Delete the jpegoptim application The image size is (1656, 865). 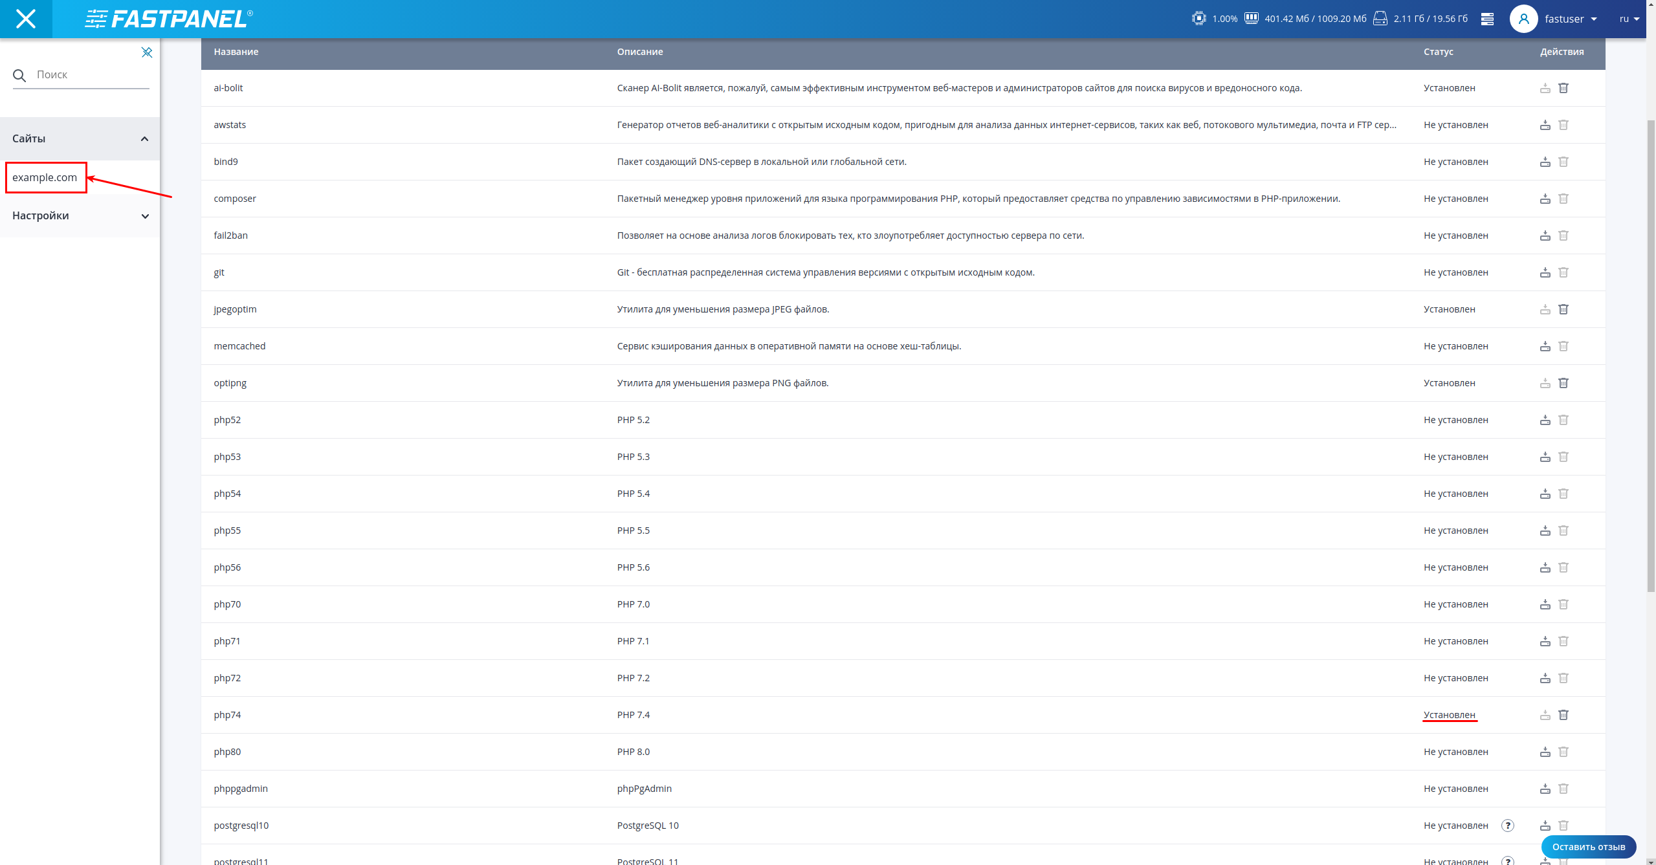click(1563, 309)
